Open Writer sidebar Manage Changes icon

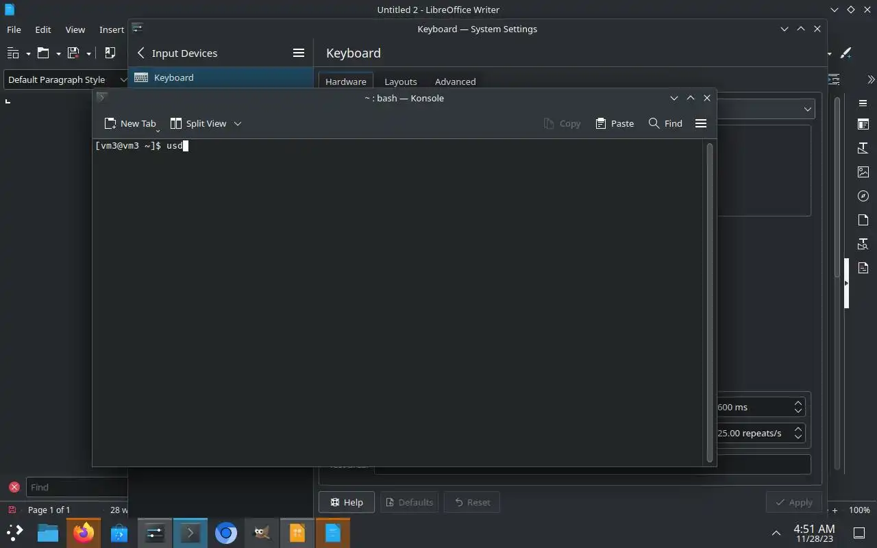pyautogui.click(x=863, y=267)
